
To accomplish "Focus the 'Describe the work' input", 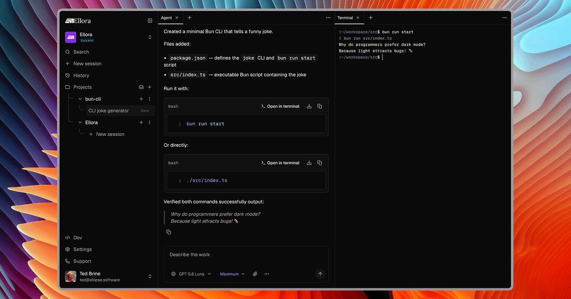I will (x=246, y=255).
